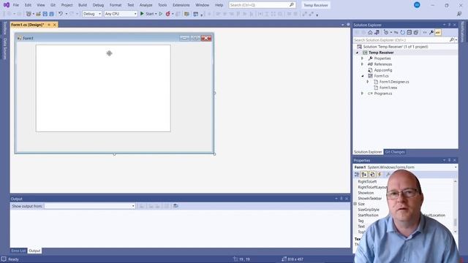
Task: Open the Build menu
Action: (x=83, y=5)
